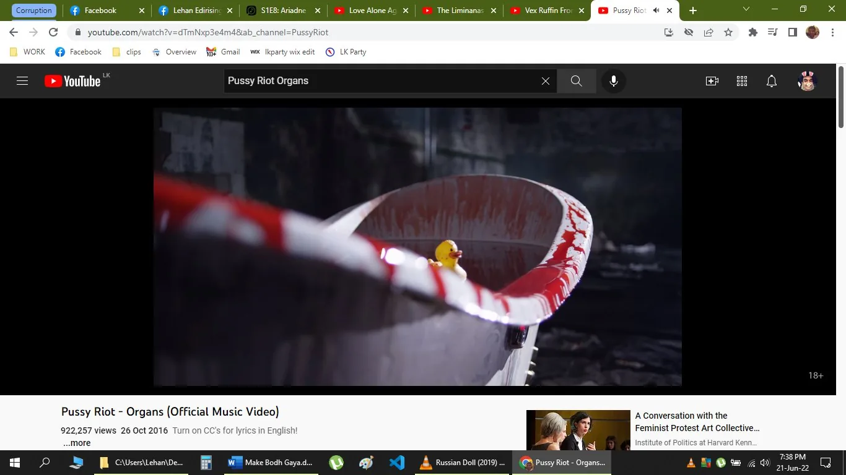
Task: Open Chrome's three-dot menu
Action: click(833, 32)
